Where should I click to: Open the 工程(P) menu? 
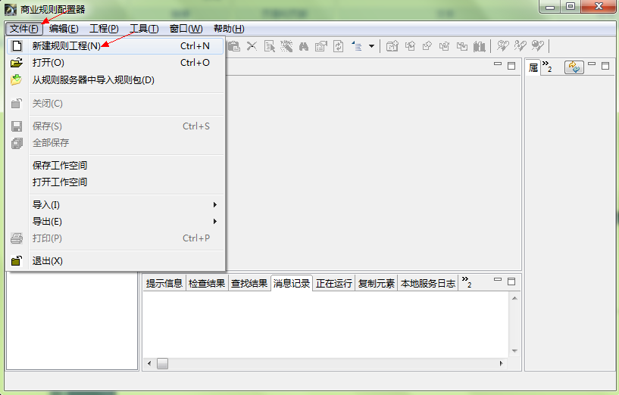tap(105, 29)
